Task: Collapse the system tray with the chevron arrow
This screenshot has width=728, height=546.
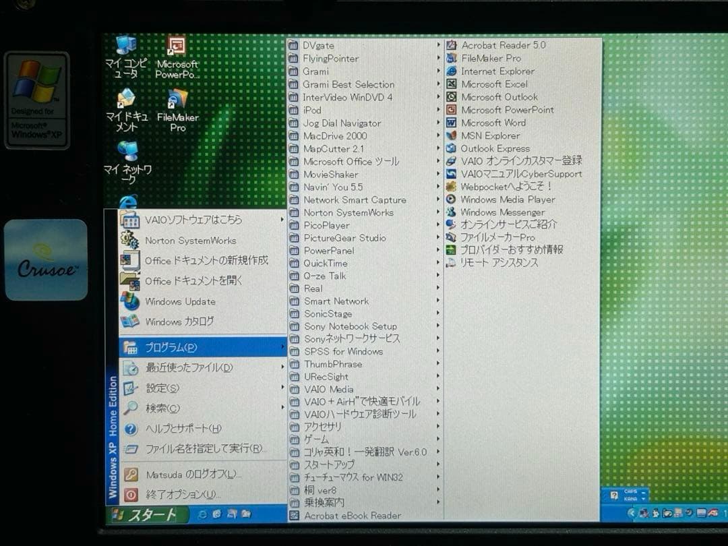Action: (632, 514)
